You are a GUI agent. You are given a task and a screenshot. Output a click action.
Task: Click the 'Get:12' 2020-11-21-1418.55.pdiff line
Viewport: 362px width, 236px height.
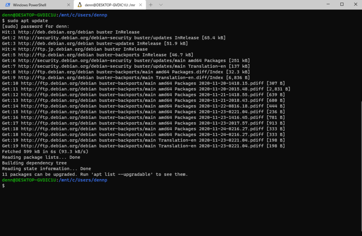(143, 94)
